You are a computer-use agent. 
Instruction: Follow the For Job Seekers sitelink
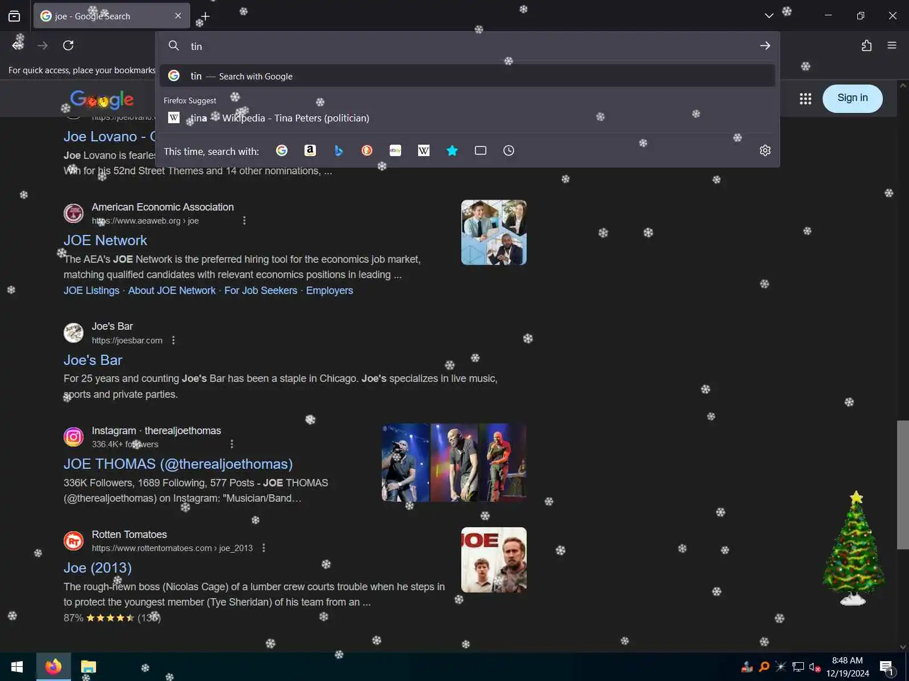261,291
